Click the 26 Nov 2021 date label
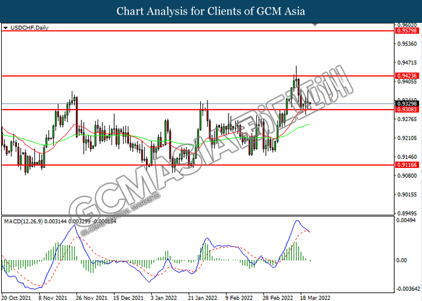This screenshot has width=422, height=301. pos(92,298)
